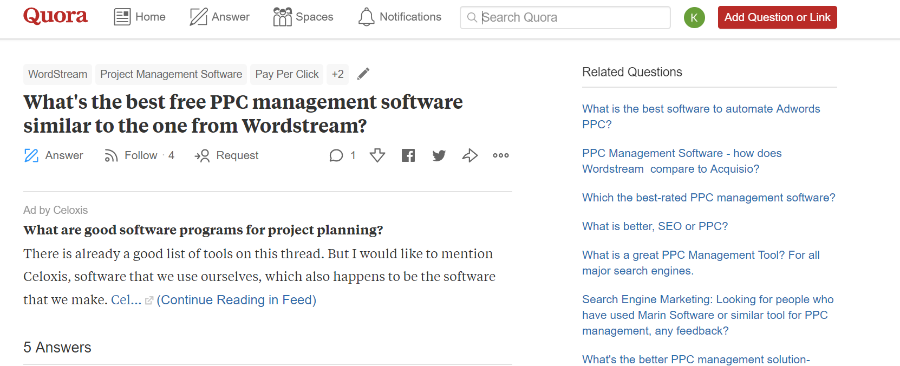Viewport: 900px width, 366px height.
Task: Open the comment bubble on the question
Action: pos(336,156)
